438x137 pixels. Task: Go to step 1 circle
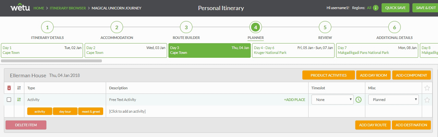point(47,28)
